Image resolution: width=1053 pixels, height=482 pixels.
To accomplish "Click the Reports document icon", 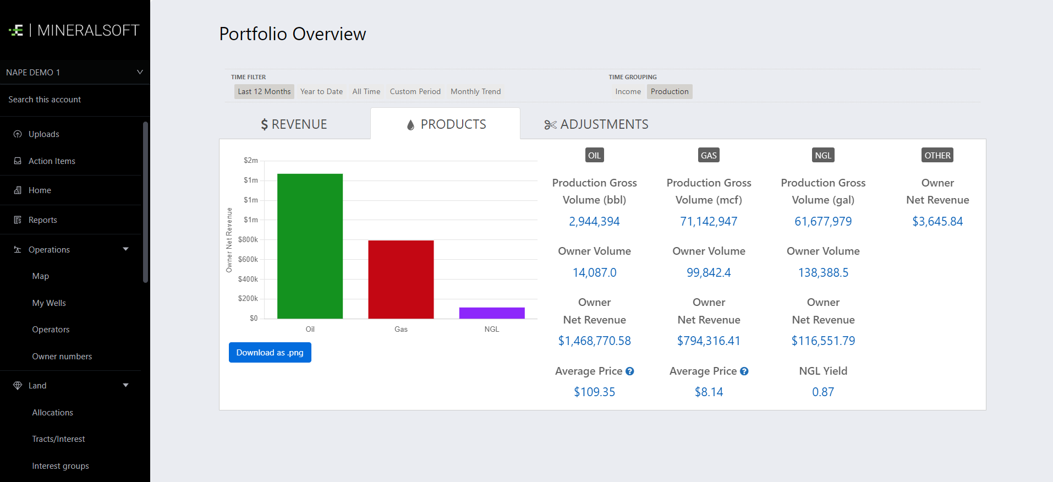I will (18, 220).
